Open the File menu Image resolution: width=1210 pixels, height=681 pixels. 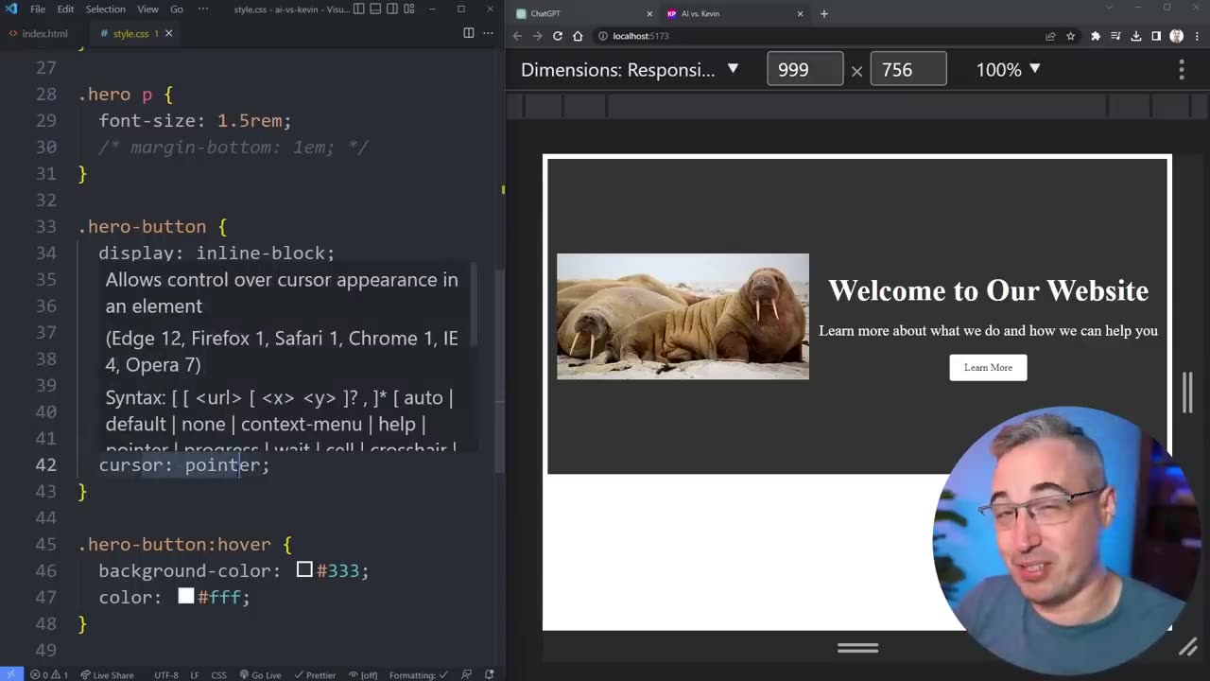point(38,9)
